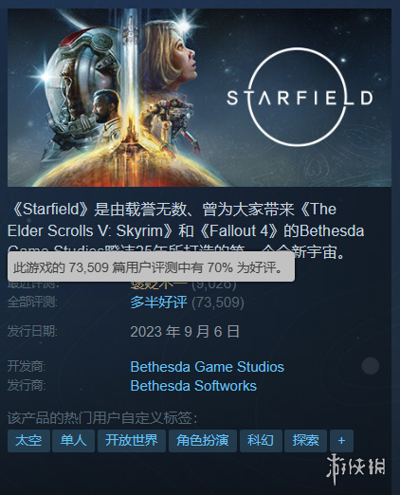Viewport: 400px width, 495px height.
Task: Select the 开放世界 tag
Action: 132,441
